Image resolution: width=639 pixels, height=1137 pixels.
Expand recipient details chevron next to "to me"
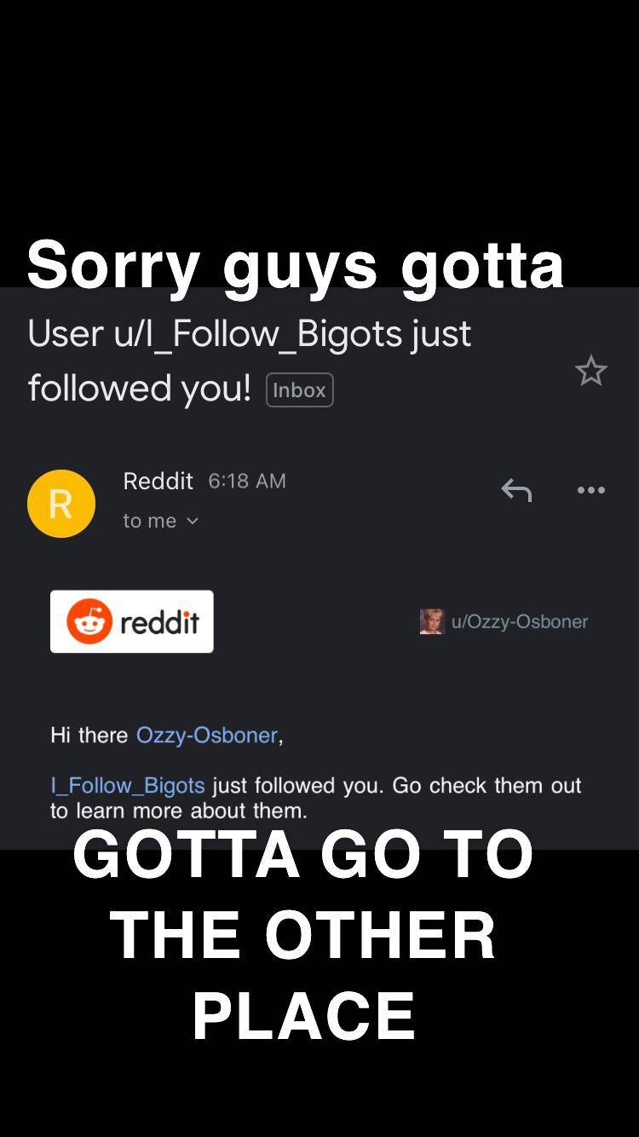click(193, 521)
